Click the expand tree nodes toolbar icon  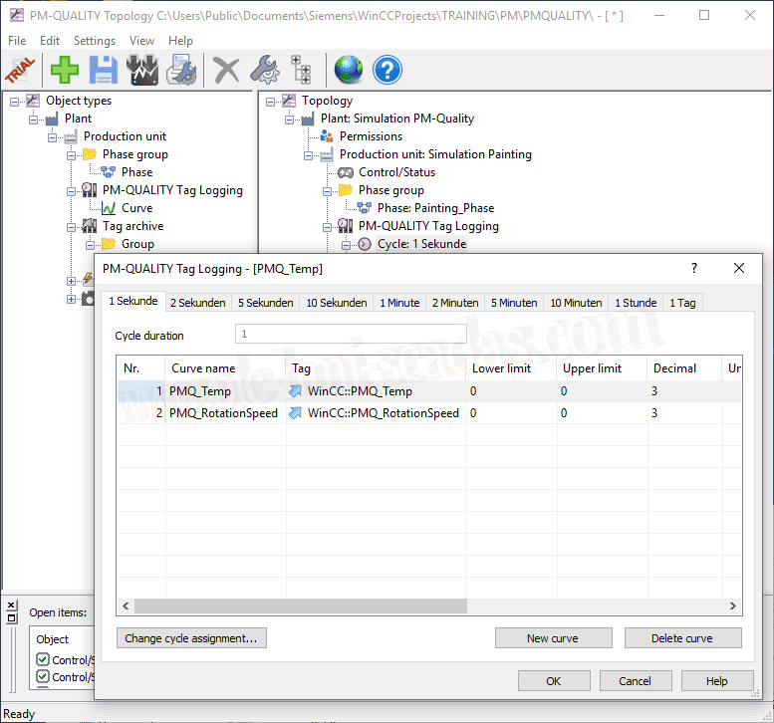click(300, 70)
